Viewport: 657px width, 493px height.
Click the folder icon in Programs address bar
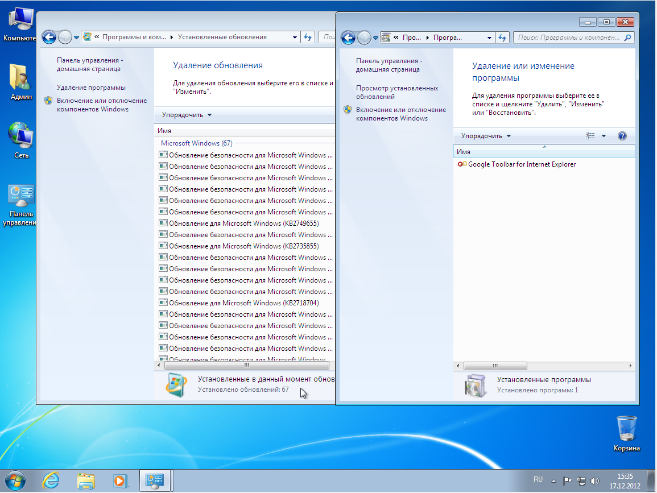386,38
